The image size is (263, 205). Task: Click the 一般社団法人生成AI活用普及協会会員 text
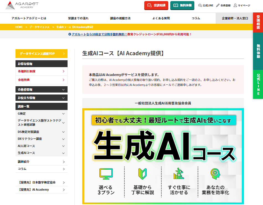(163, 103)
